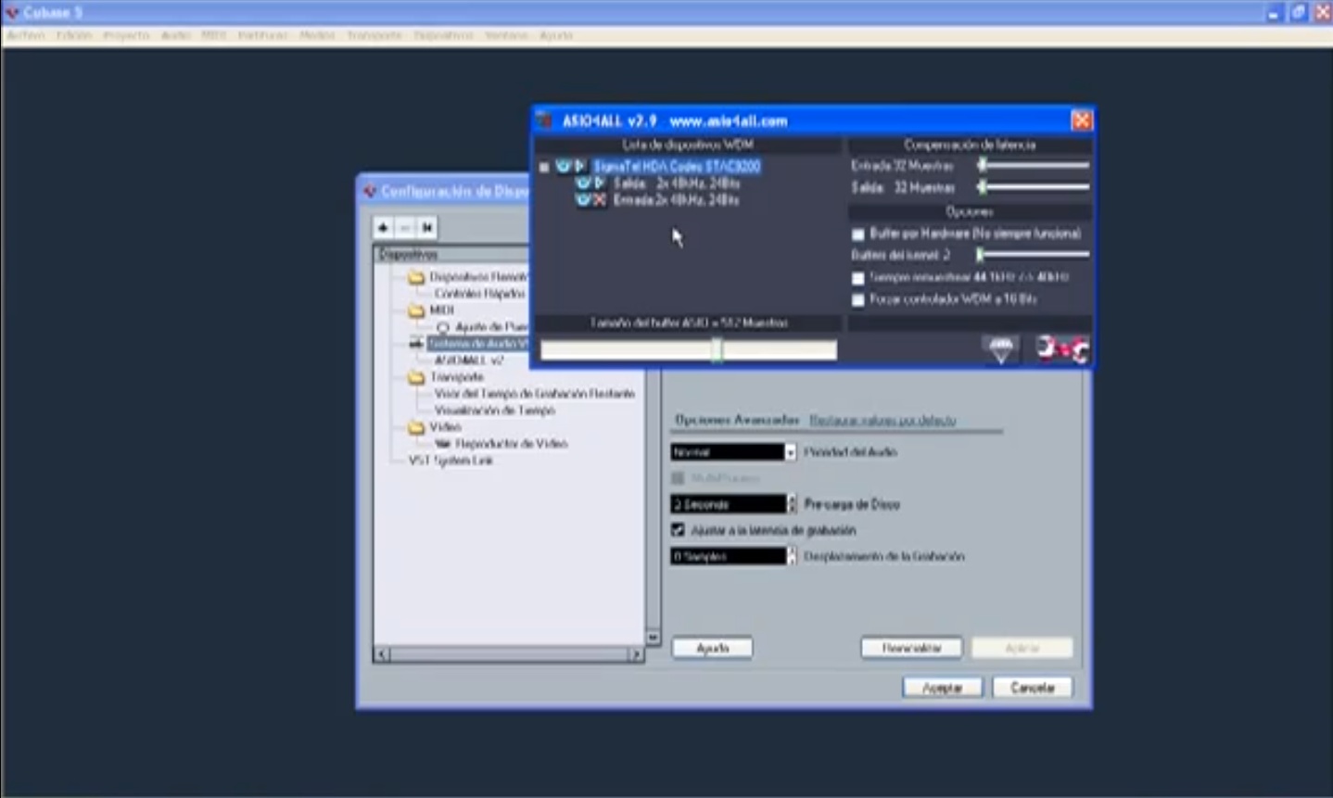The height and width of the screenshot is (798, 1333).
Task: Toggle power icon of the Salida row
Action: click(582, 184)
